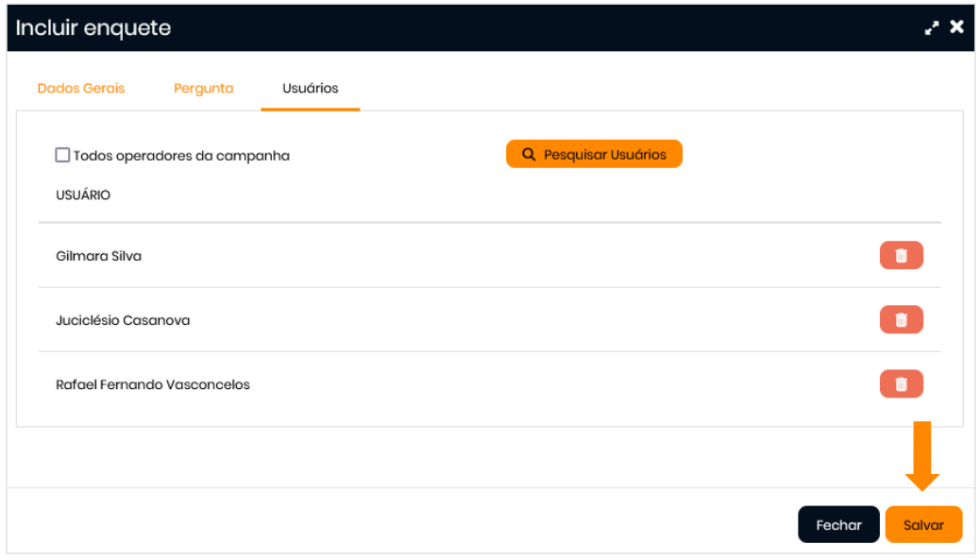Expand the Incluir enquete dialog to fullscreen
The width and height of the screenshot is (980, 560).
pos(932,28)
